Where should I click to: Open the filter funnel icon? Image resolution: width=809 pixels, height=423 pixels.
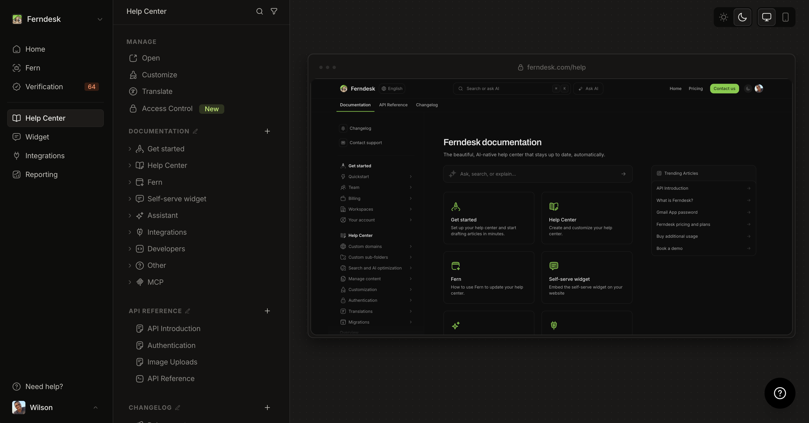click(274, 11)
